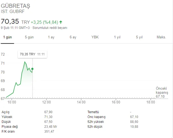The image size is (173, 138).
Task: Select the YBK tab
Action: [x=95, y=37]
